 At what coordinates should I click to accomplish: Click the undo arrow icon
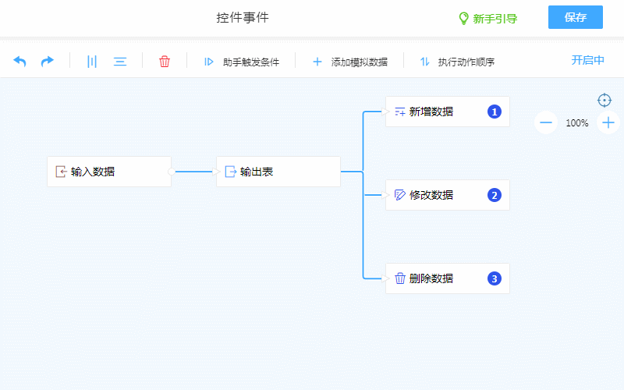tap(20, 62)
